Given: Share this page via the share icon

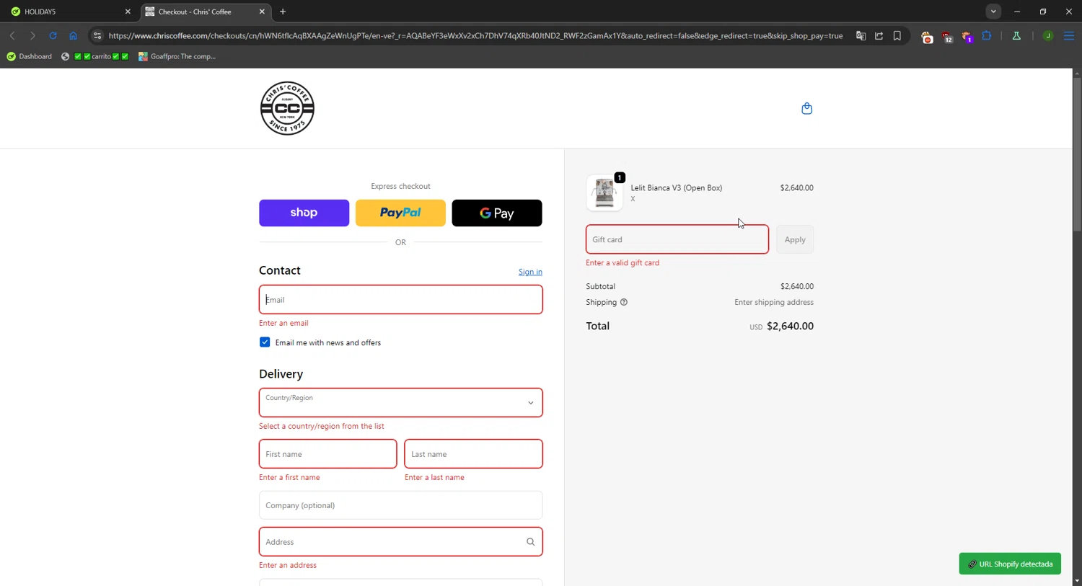Looking at the screenshot, I should tap(879, 35).
